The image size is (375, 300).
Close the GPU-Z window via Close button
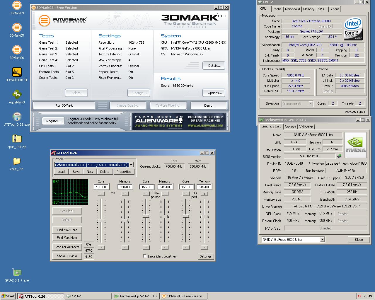coord(359,240)
